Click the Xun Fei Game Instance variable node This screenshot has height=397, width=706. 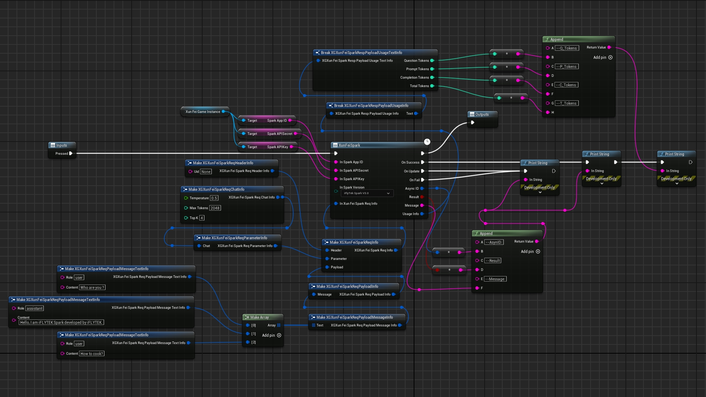tap(203, 112)
